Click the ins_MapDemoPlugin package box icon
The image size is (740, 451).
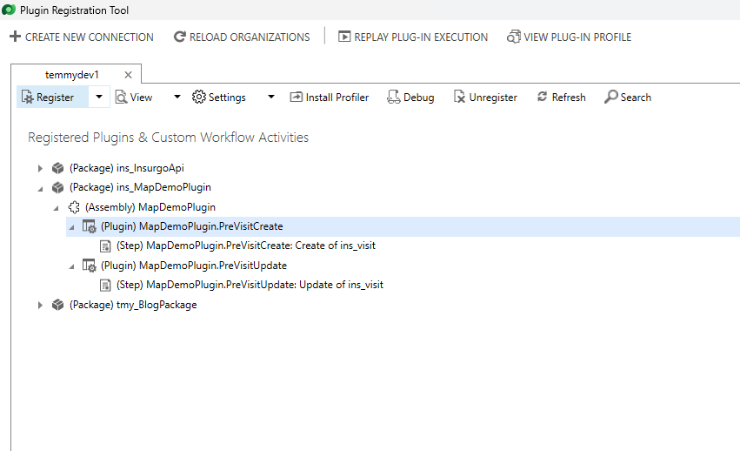[57, 188]
